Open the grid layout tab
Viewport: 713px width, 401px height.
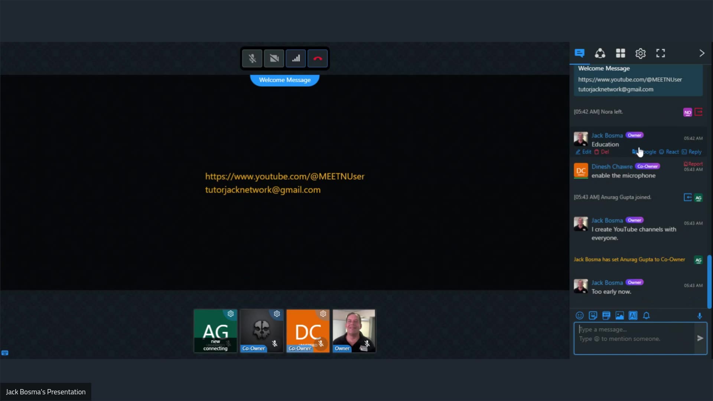[x=621, y=53]
